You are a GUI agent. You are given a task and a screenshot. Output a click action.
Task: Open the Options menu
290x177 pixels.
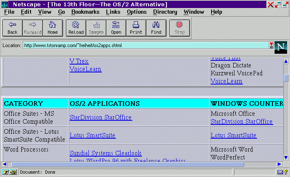click(137, 12)
